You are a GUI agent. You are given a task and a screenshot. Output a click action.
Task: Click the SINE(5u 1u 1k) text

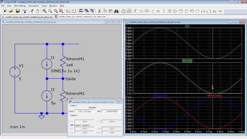tap(65, 71)
